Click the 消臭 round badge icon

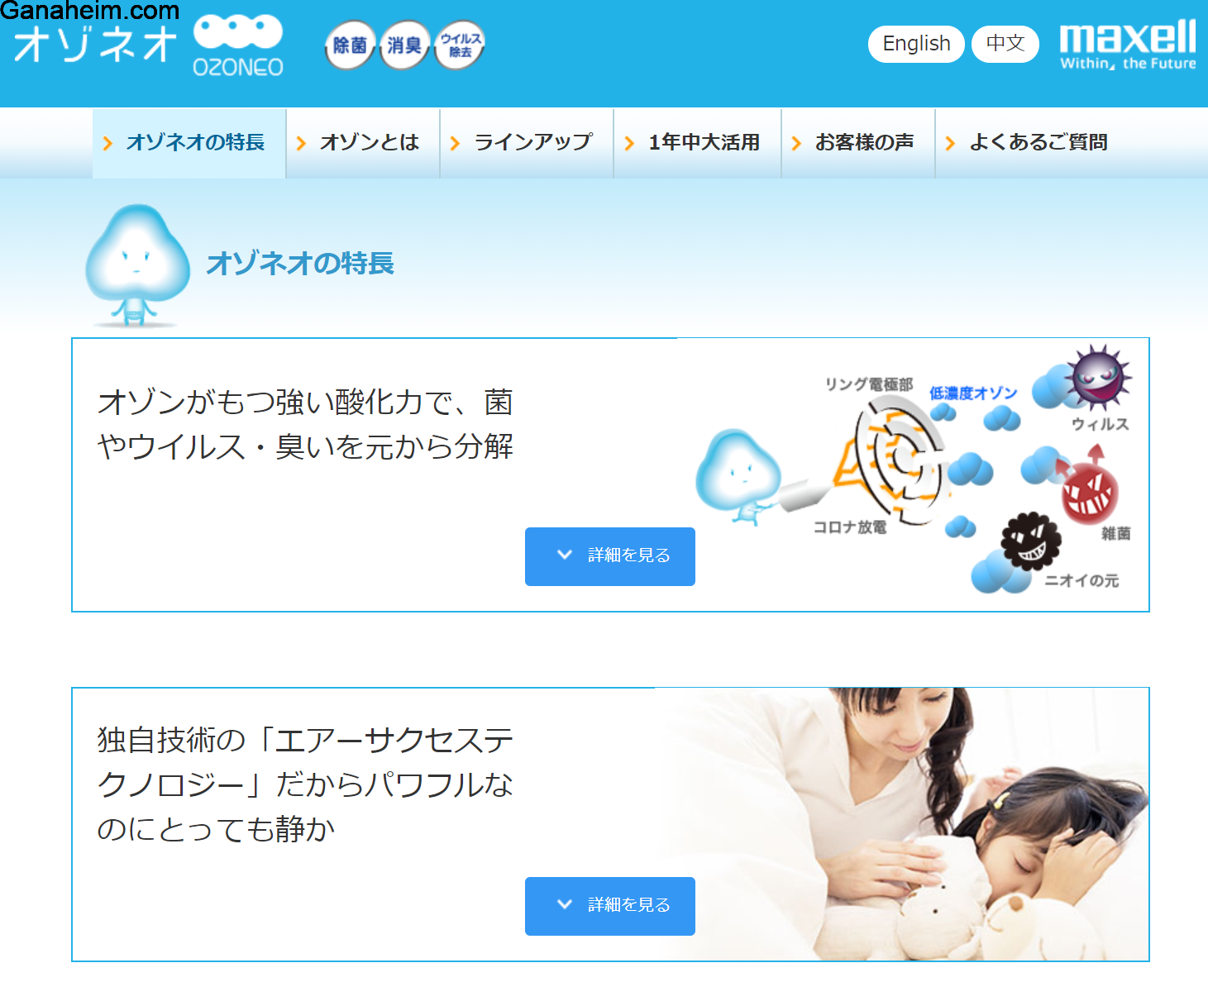click(x=404, y=45)
